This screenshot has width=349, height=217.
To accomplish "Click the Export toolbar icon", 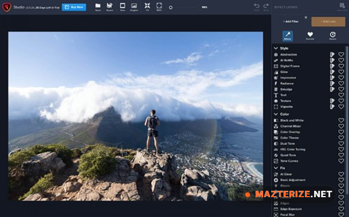I will [110, 6].
